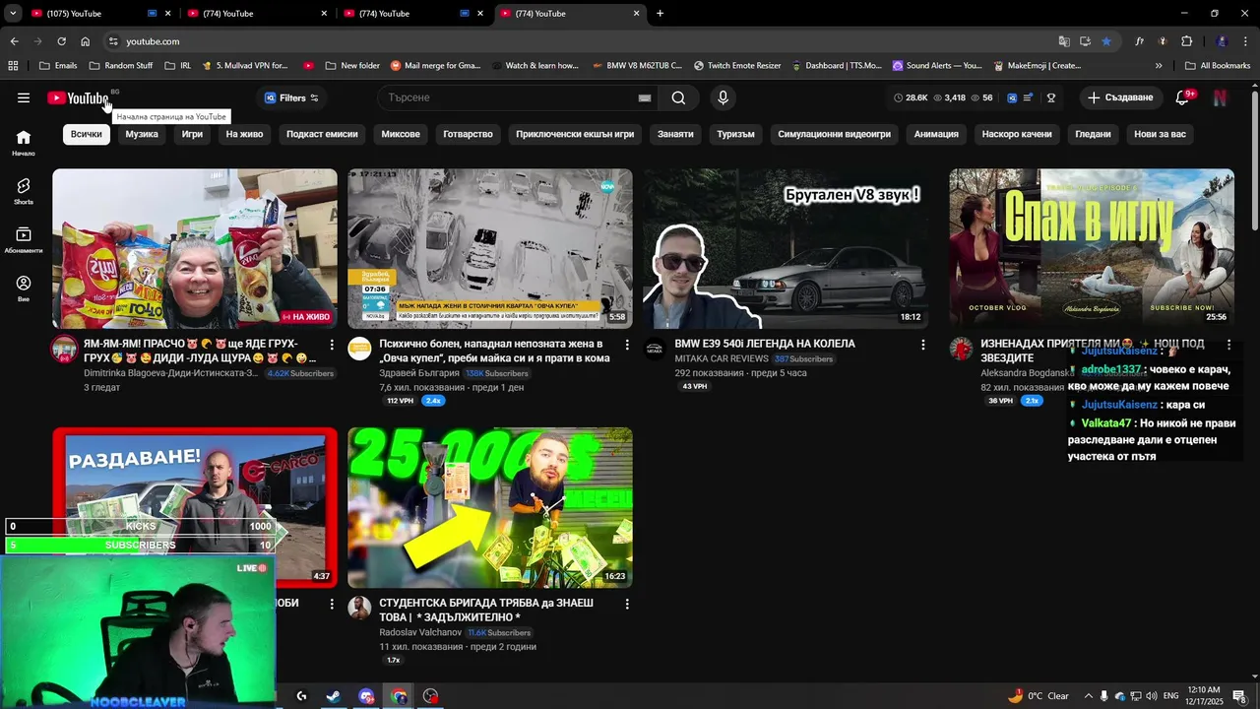This screenshot has width=1260, height=709.
Task: Open the '25,000$' student brigade thumbnail
Action: (490, 507)
